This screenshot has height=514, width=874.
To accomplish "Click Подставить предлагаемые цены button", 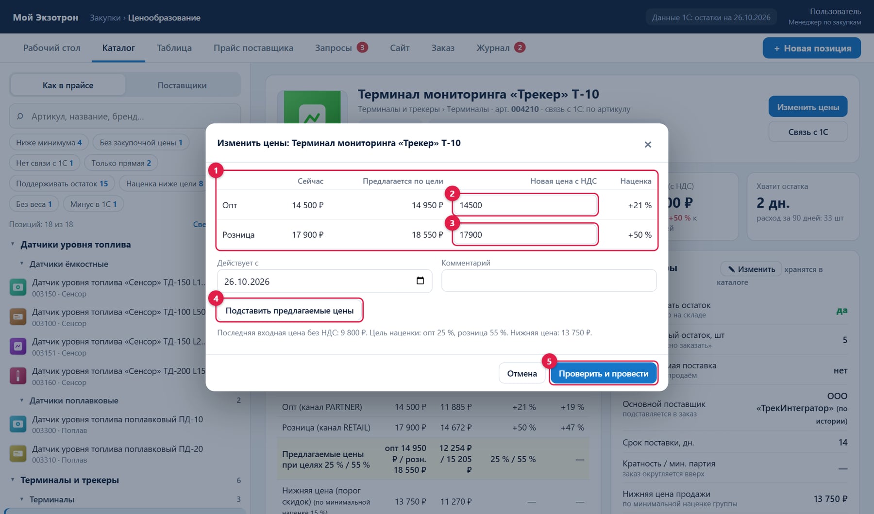I will pyautogui.click(x=289, y=311).
